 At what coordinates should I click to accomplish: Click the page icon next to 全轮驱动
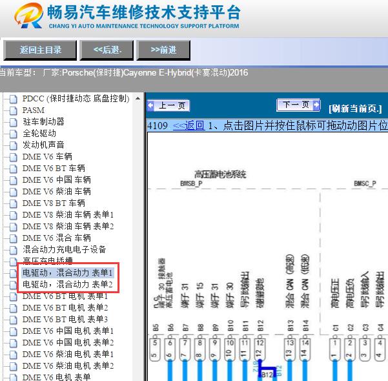click(14, 134)
